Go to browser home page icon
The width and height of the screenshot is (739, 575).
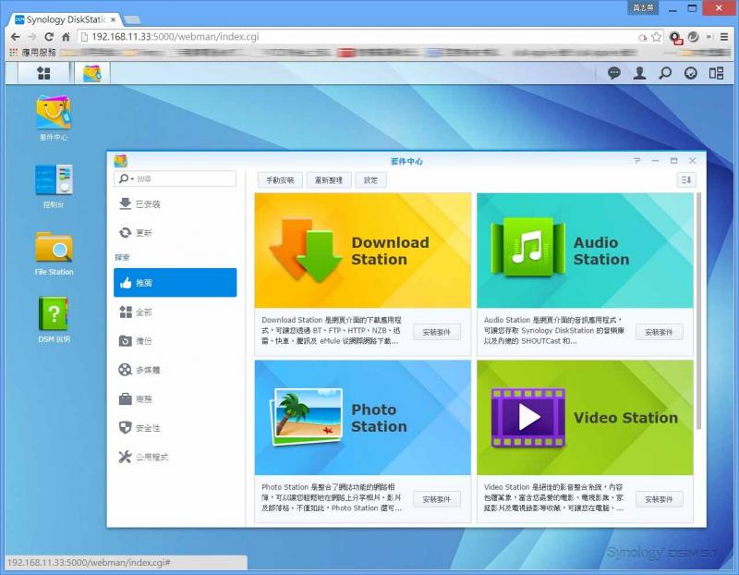click(x=66, y=37)
